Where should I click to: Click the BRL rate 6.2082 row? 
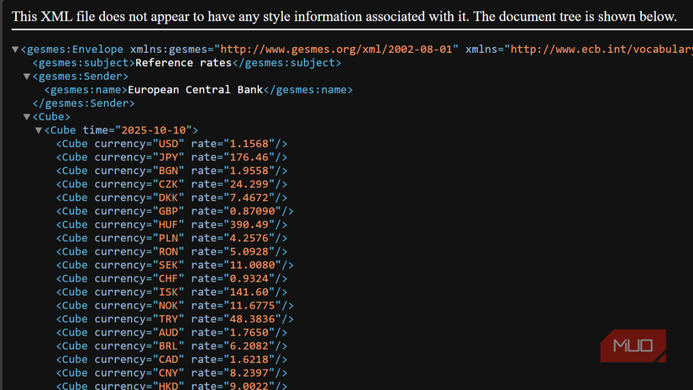tap(171, 346)
